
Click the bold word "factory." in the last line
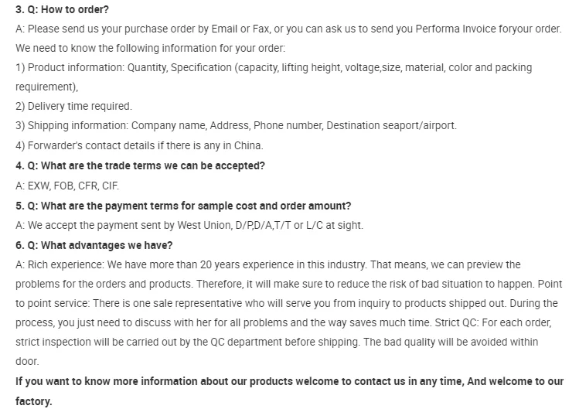(x=33, y=401)
